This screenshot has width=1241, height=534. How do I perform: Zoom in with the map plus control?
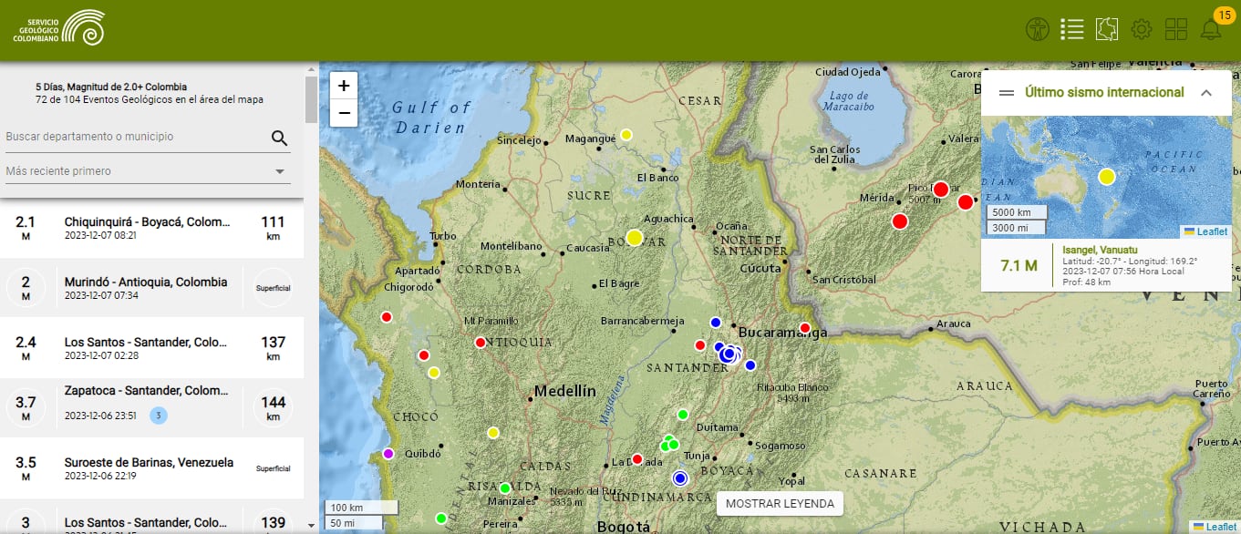coord(343,85)
